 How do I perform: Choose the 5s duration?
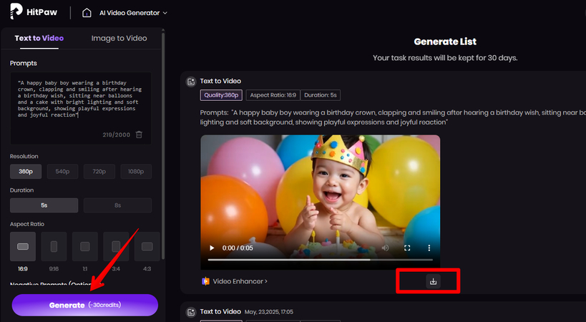pyautogui.click(x=44, y=205)
